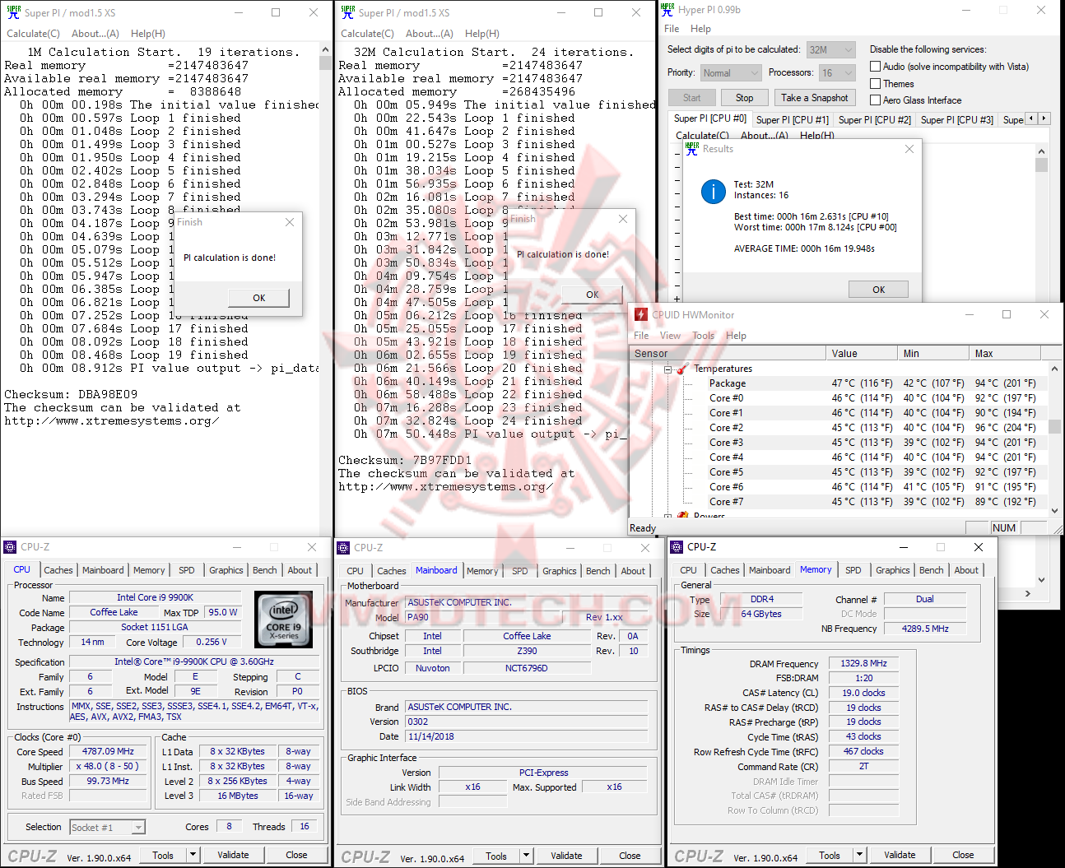The image size is (1065, 868).
Task: Click the Super PI [CPU #1] tab
Action: [x=793, y=120]
